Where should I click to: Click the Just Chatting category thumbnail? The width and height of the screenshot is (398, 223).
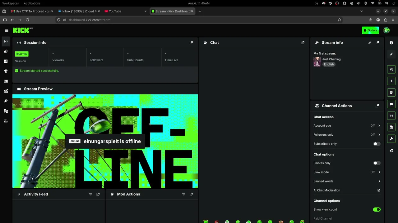[x=317, y=62]
